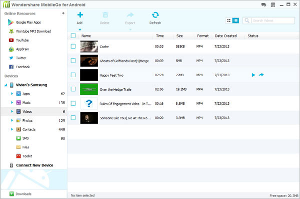Click the 'Cache' video name
The height and width of the screenshot is (199, 300).
coord(104,47)
